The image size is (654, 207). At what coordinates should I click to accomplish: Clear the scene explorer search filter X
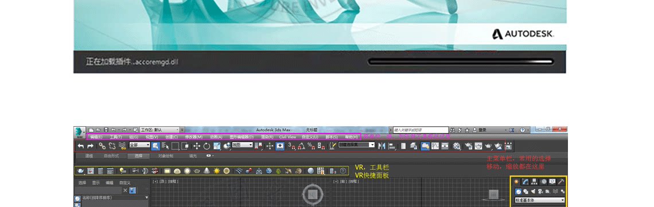tap(125, 190)
